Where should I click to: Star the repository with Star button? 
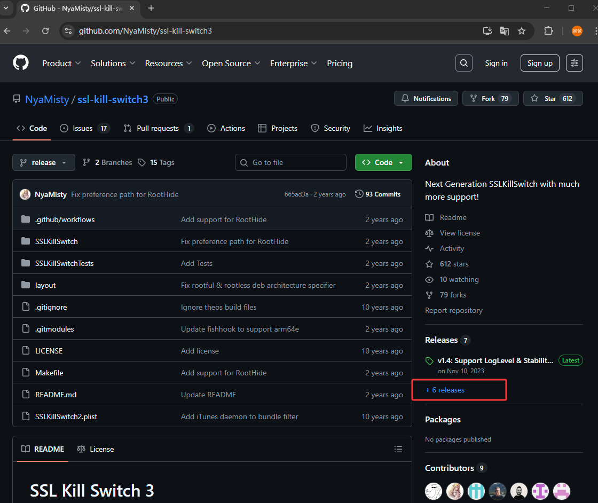553,98
